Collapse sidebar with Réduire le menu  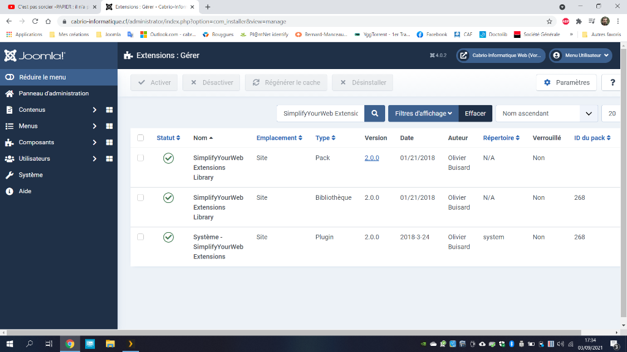point(42,78)
